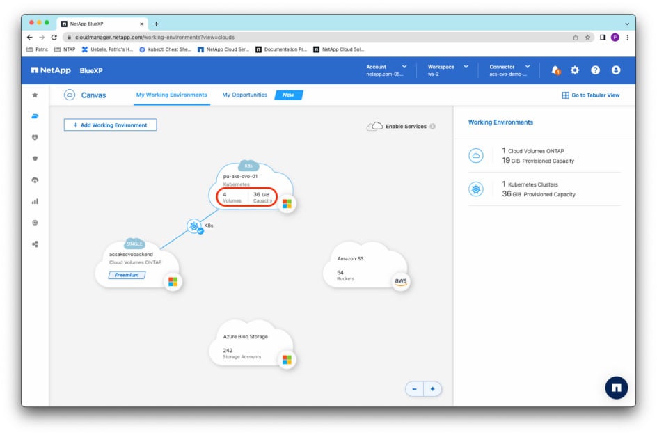Image resolution: width=657 pixels, height=435 pixels.
Task: Reload the page in browser
Action: pyautogui.click(x=54, y=38)
